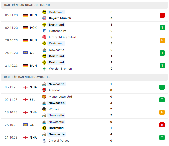Click the Bayern Munich club crest
Image resolution: width=169 pixels, height=146 pixels.
point(44,18)
